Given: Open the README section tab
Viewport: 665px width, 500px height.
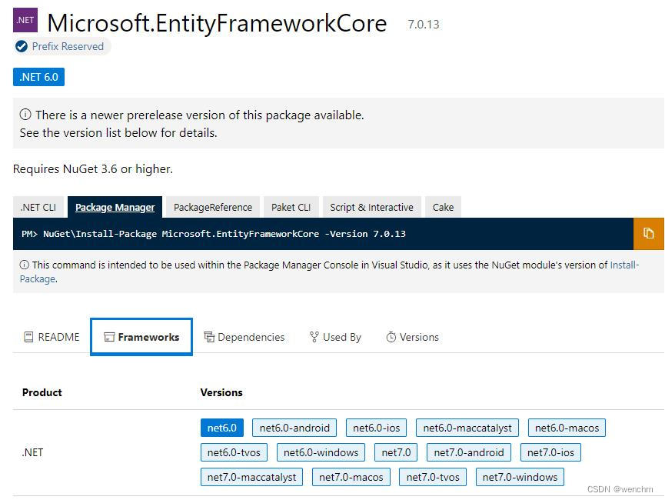Looking at the screenshot, I should (x=52, y=337).
